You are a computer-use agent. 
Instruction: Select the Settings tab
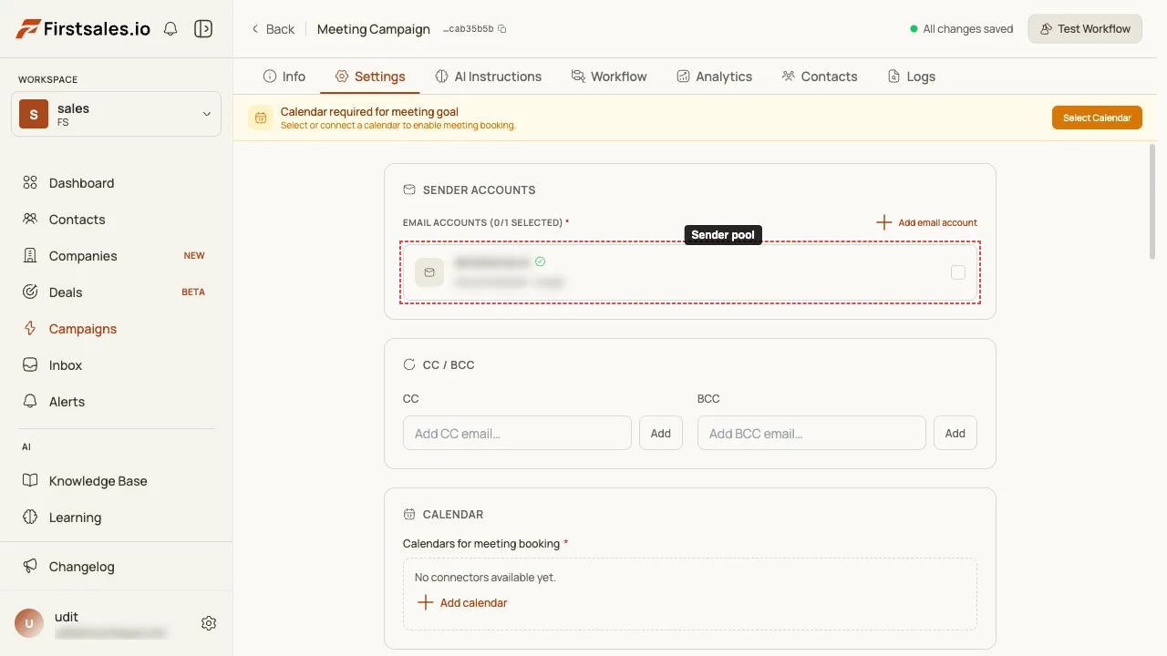(370, 77)
